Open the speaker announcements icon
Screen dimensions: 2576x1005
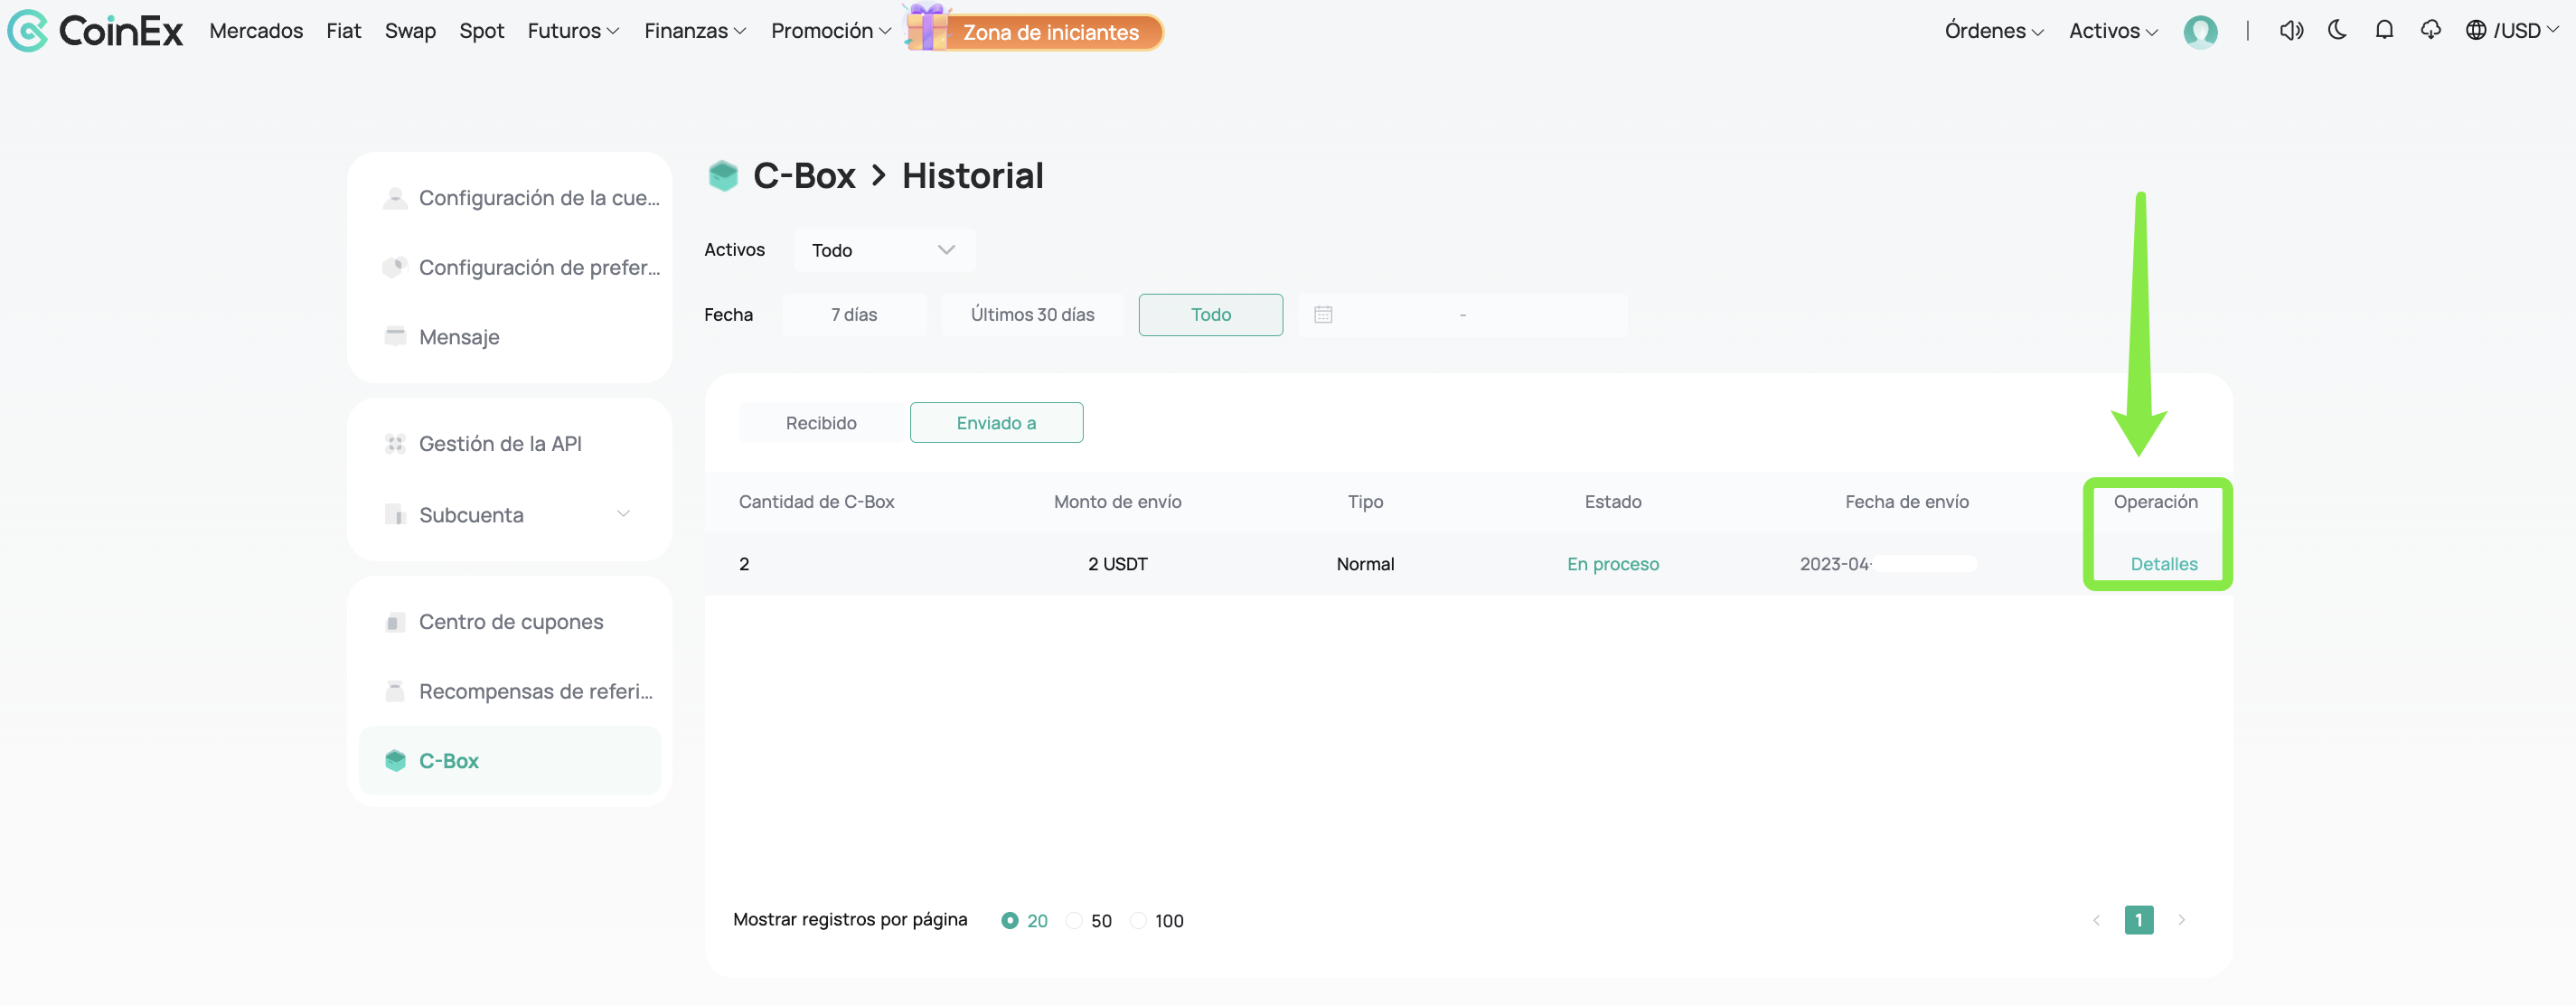2291,31
